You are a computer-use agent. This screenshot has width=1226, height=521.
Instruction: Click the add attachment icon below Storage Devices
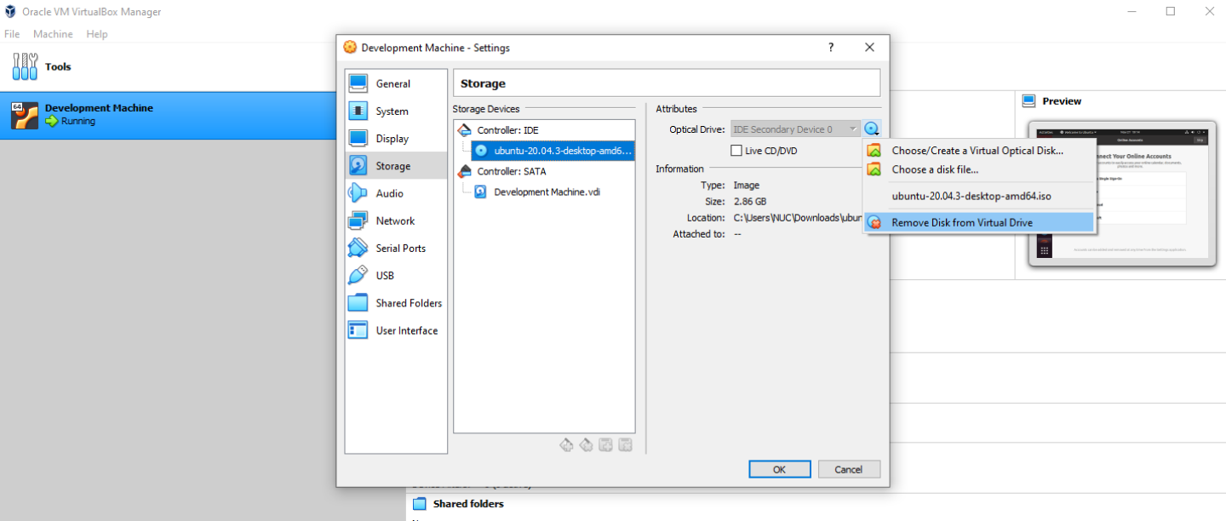pyautogui.click(x=605, y=444)
